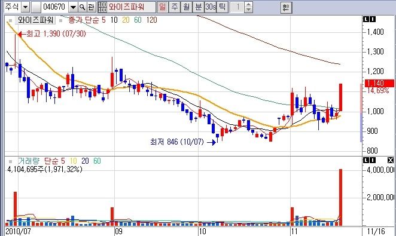
Task: Select the 120-day price moving average label
Action: coord(151,20)
